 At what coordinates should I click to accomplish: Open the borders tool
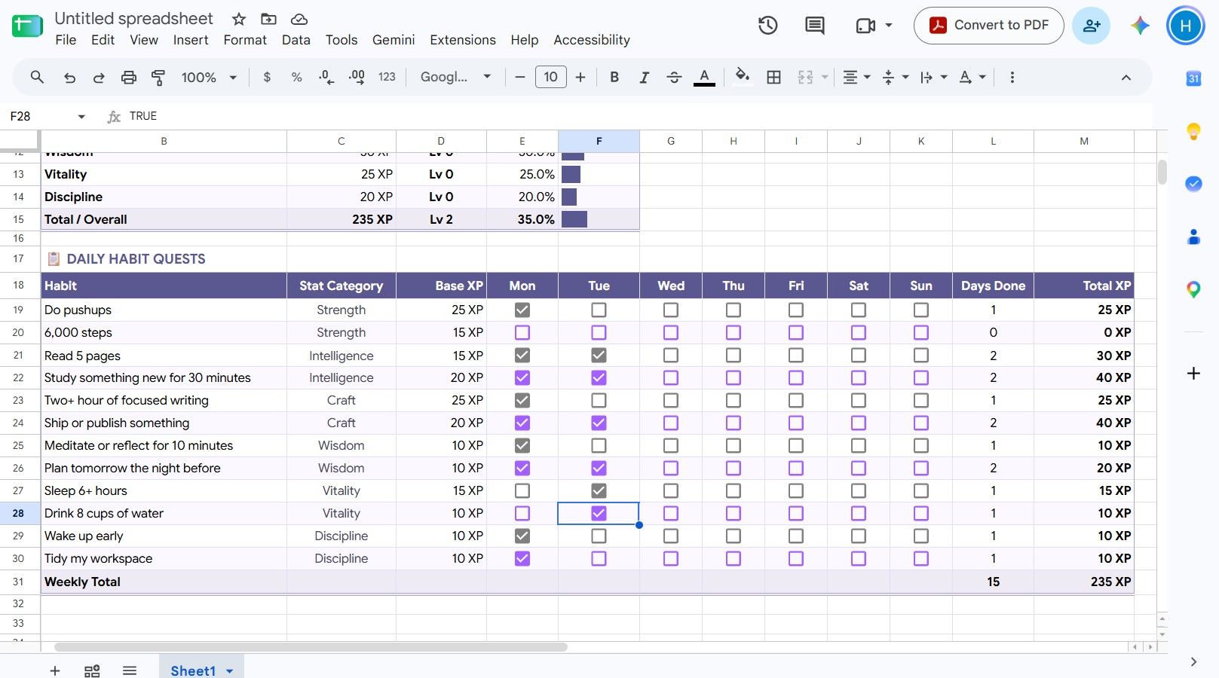(x=773, y=77)
